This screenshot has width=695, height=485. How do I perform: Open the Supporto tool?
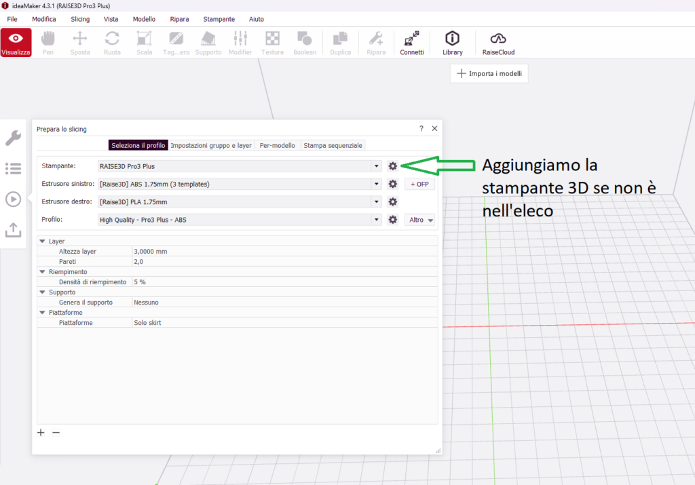(x=208, y=43)
